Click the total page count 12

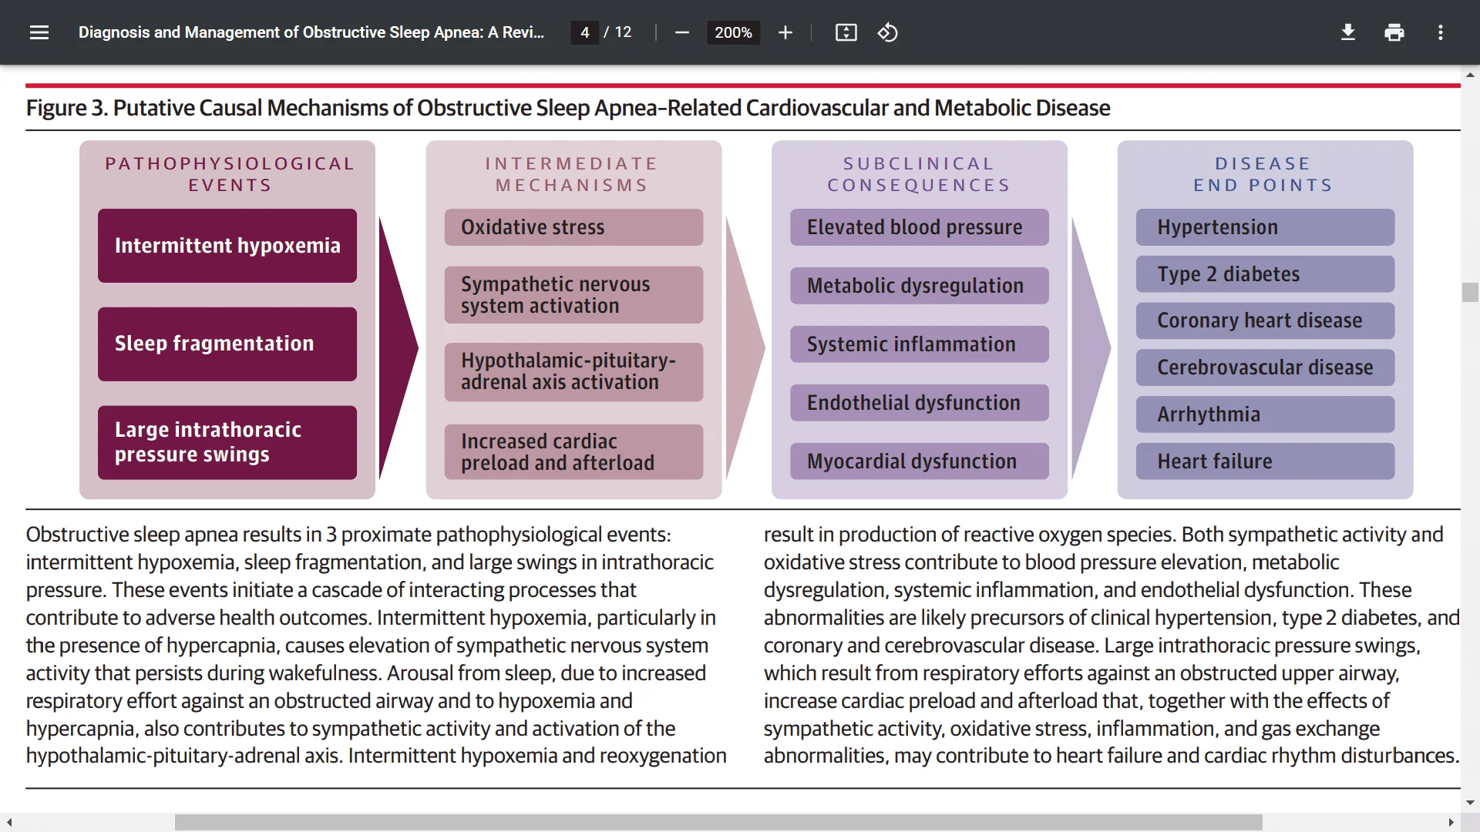(x=623, y=32)
